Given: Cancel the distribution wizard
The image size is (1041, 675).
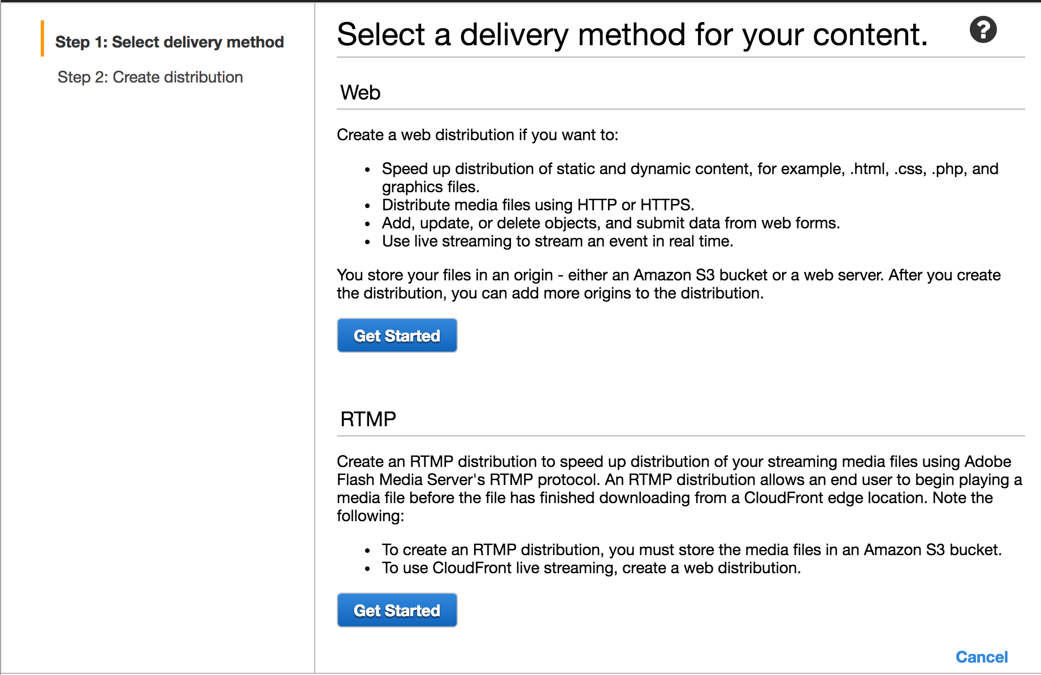Looking at the screenshot, I should click(x=981, y=657).
